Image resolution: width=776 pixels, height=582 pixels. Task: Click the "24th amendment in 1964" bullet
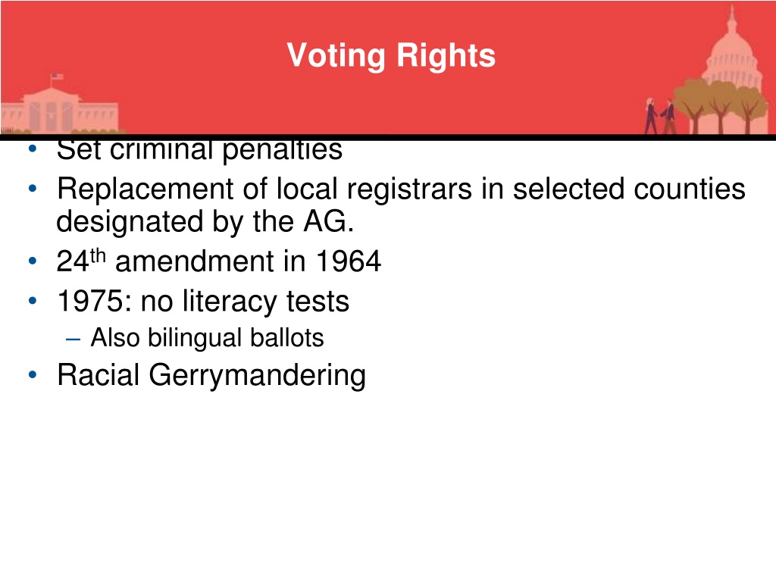click(219, 261)
